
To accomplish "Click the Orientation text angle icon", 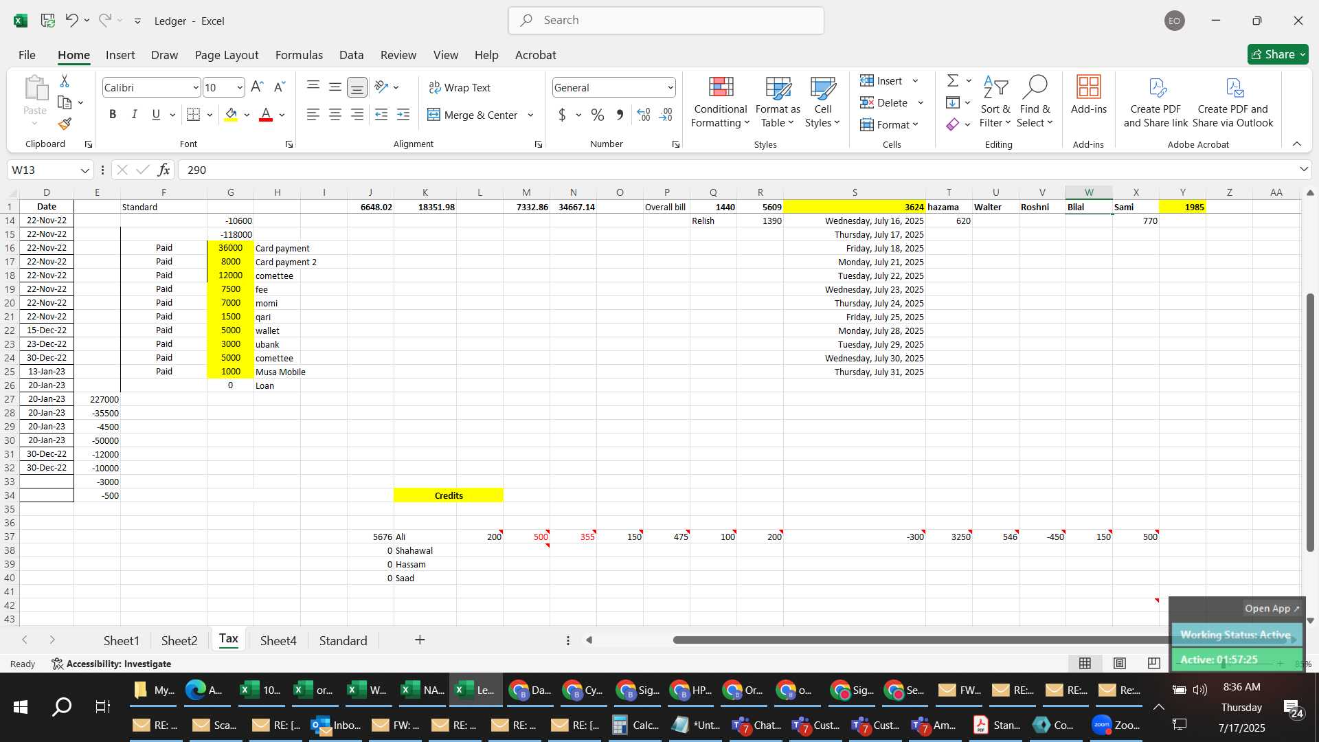I will click(x=382, y=87).
